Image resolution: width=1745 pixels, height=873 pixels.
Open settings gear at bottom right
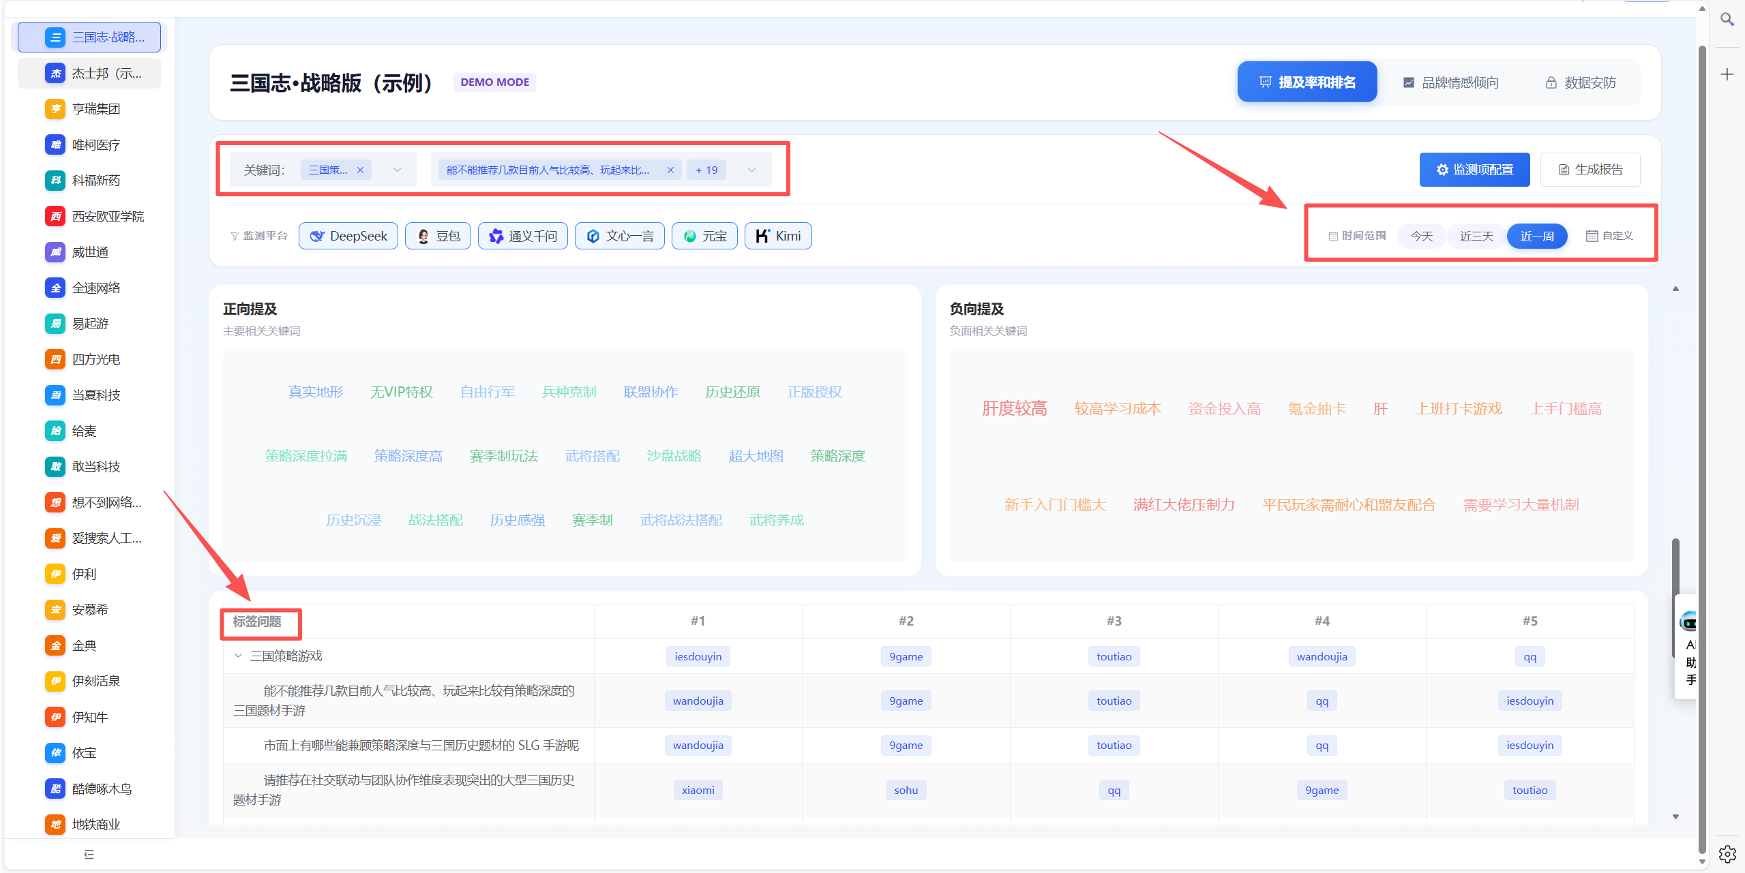point(1727,854)
